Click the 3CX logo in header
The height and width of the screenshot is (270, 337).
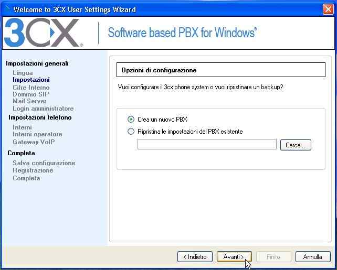coord(44,33)
